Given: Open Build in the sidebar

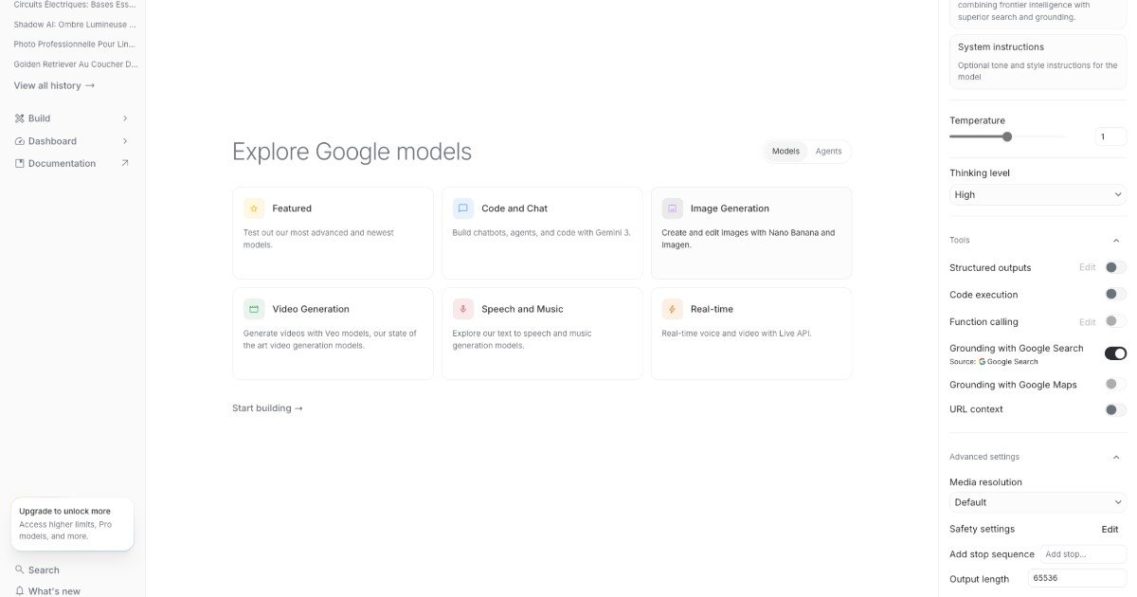Looking at the screenshot, I should pyautogui.click(x=72, y=118).
